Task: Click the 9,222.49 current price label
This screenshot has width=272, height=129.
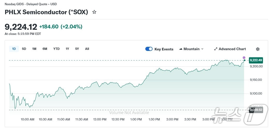Action: (256, 60)
